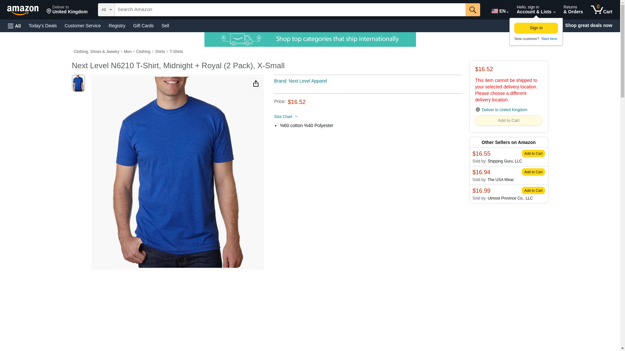Viewport: 625px width, 351px height.
Task: Open the Account & Lists dropdown
Action: [536, 10]
